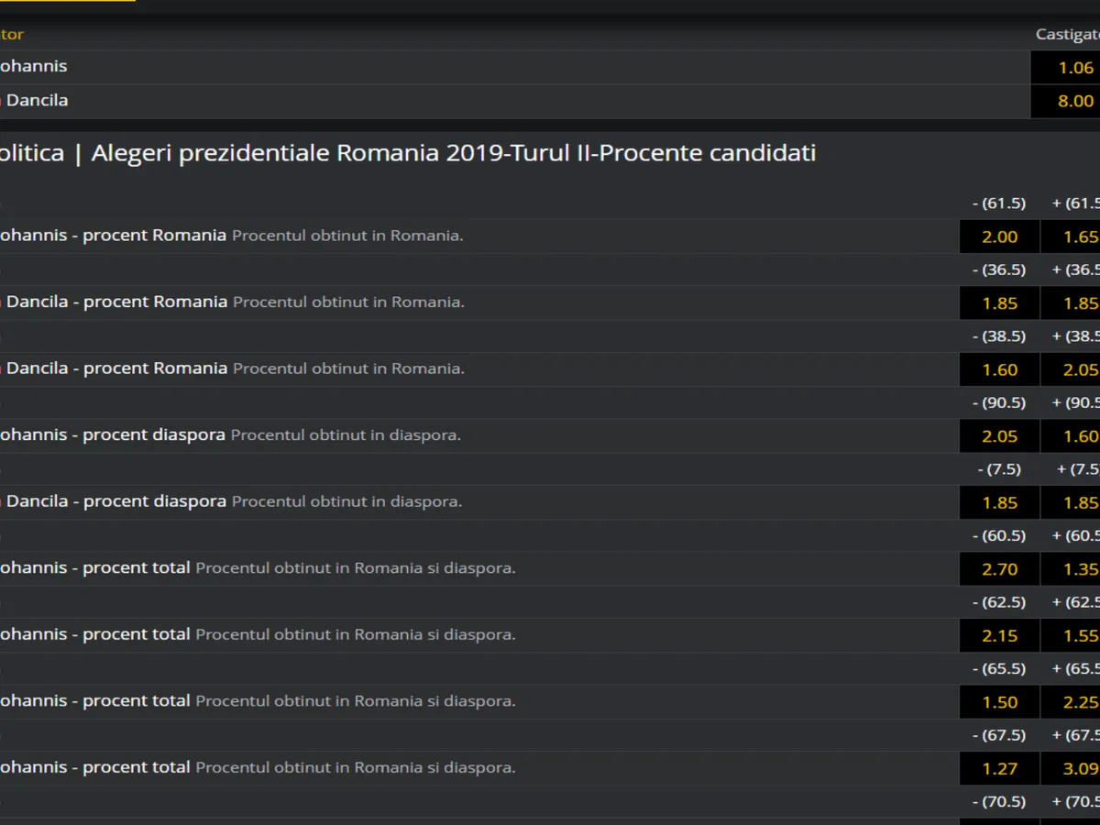The width and height of the screenshot is (1100, 825).
Task: Select under 90.5 odds for Iohannis diaspora
Action: (999, 436)
